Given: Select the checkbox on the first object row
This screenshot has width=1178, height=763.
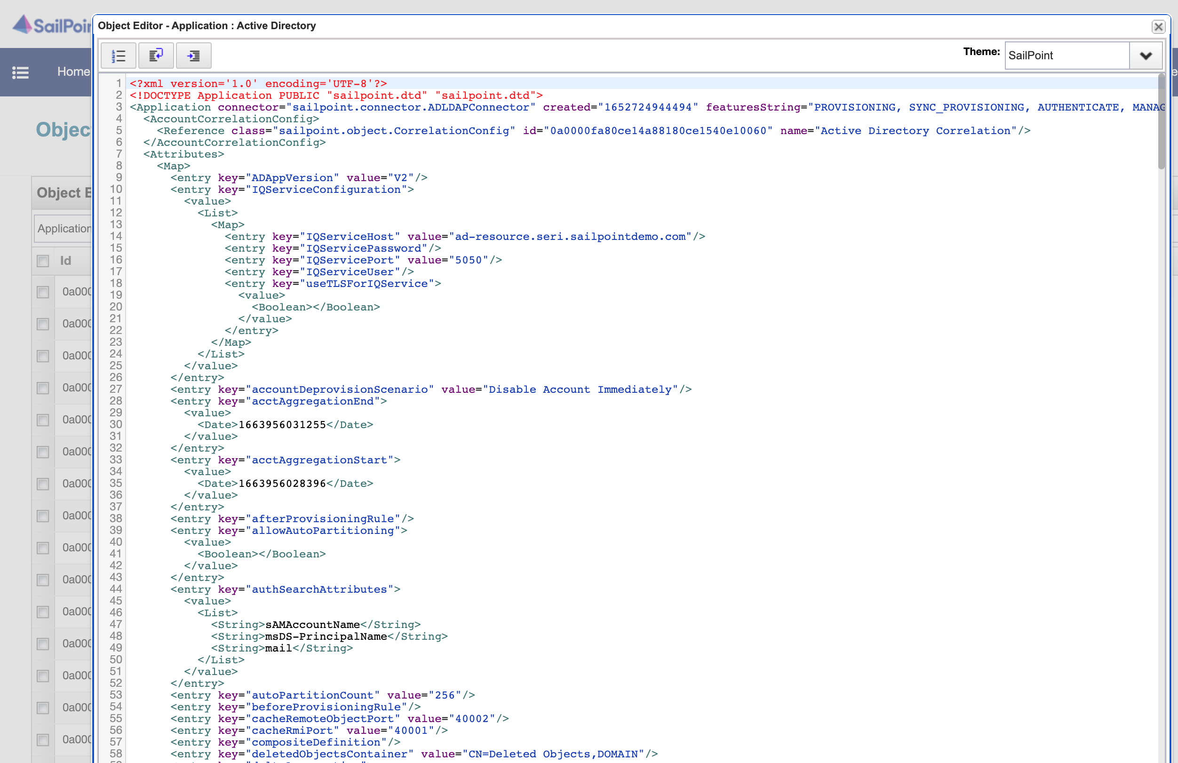Looking at the screenshot, I should [x=42, y=292].
